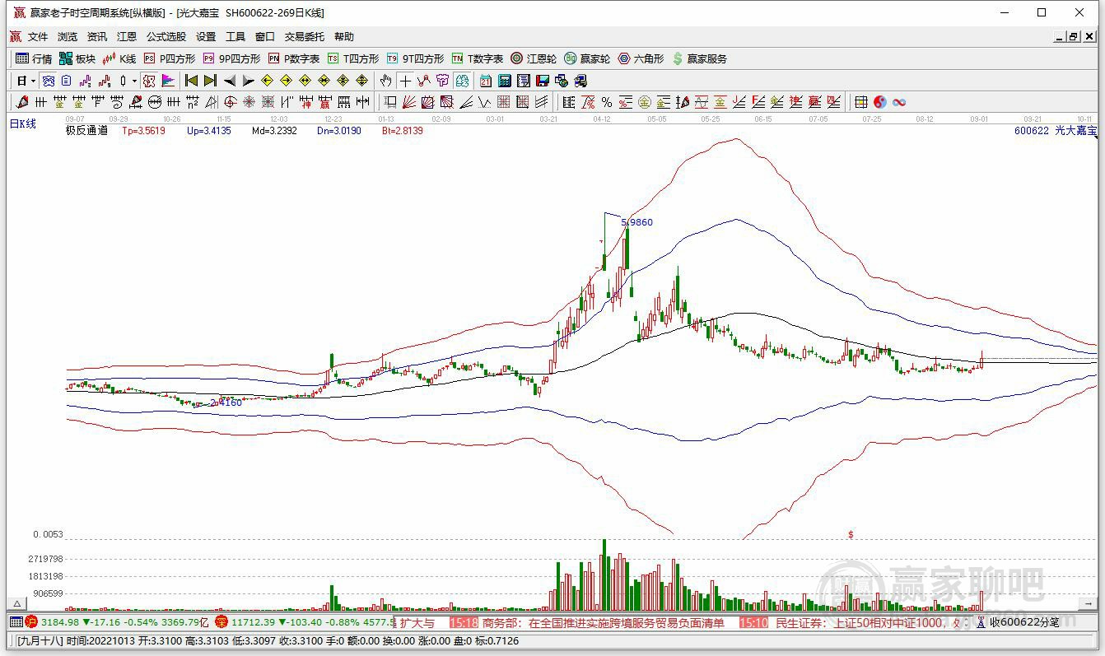Click the percent sign tool icon
The image size is (1105, 656).
607,102
